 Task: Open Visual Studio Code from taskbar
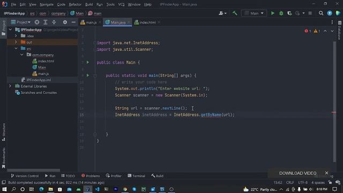click(x=97, y=189)
